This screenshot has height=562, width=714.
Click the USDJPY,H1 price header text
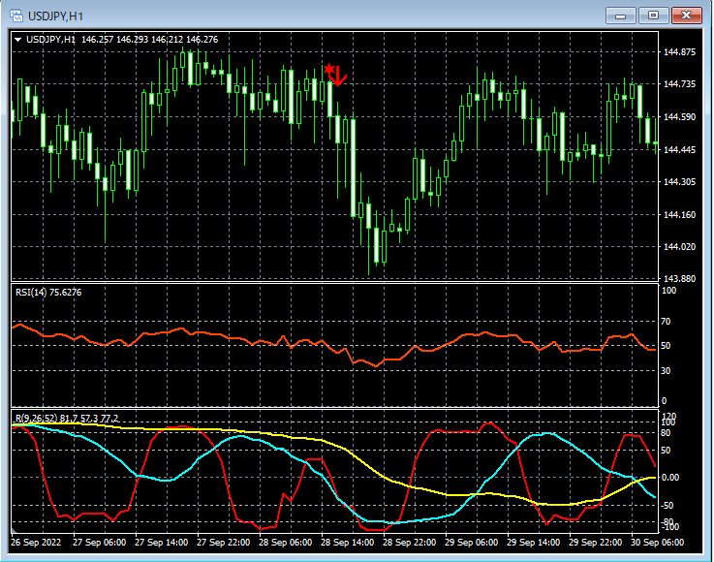[x=122, y=40]
